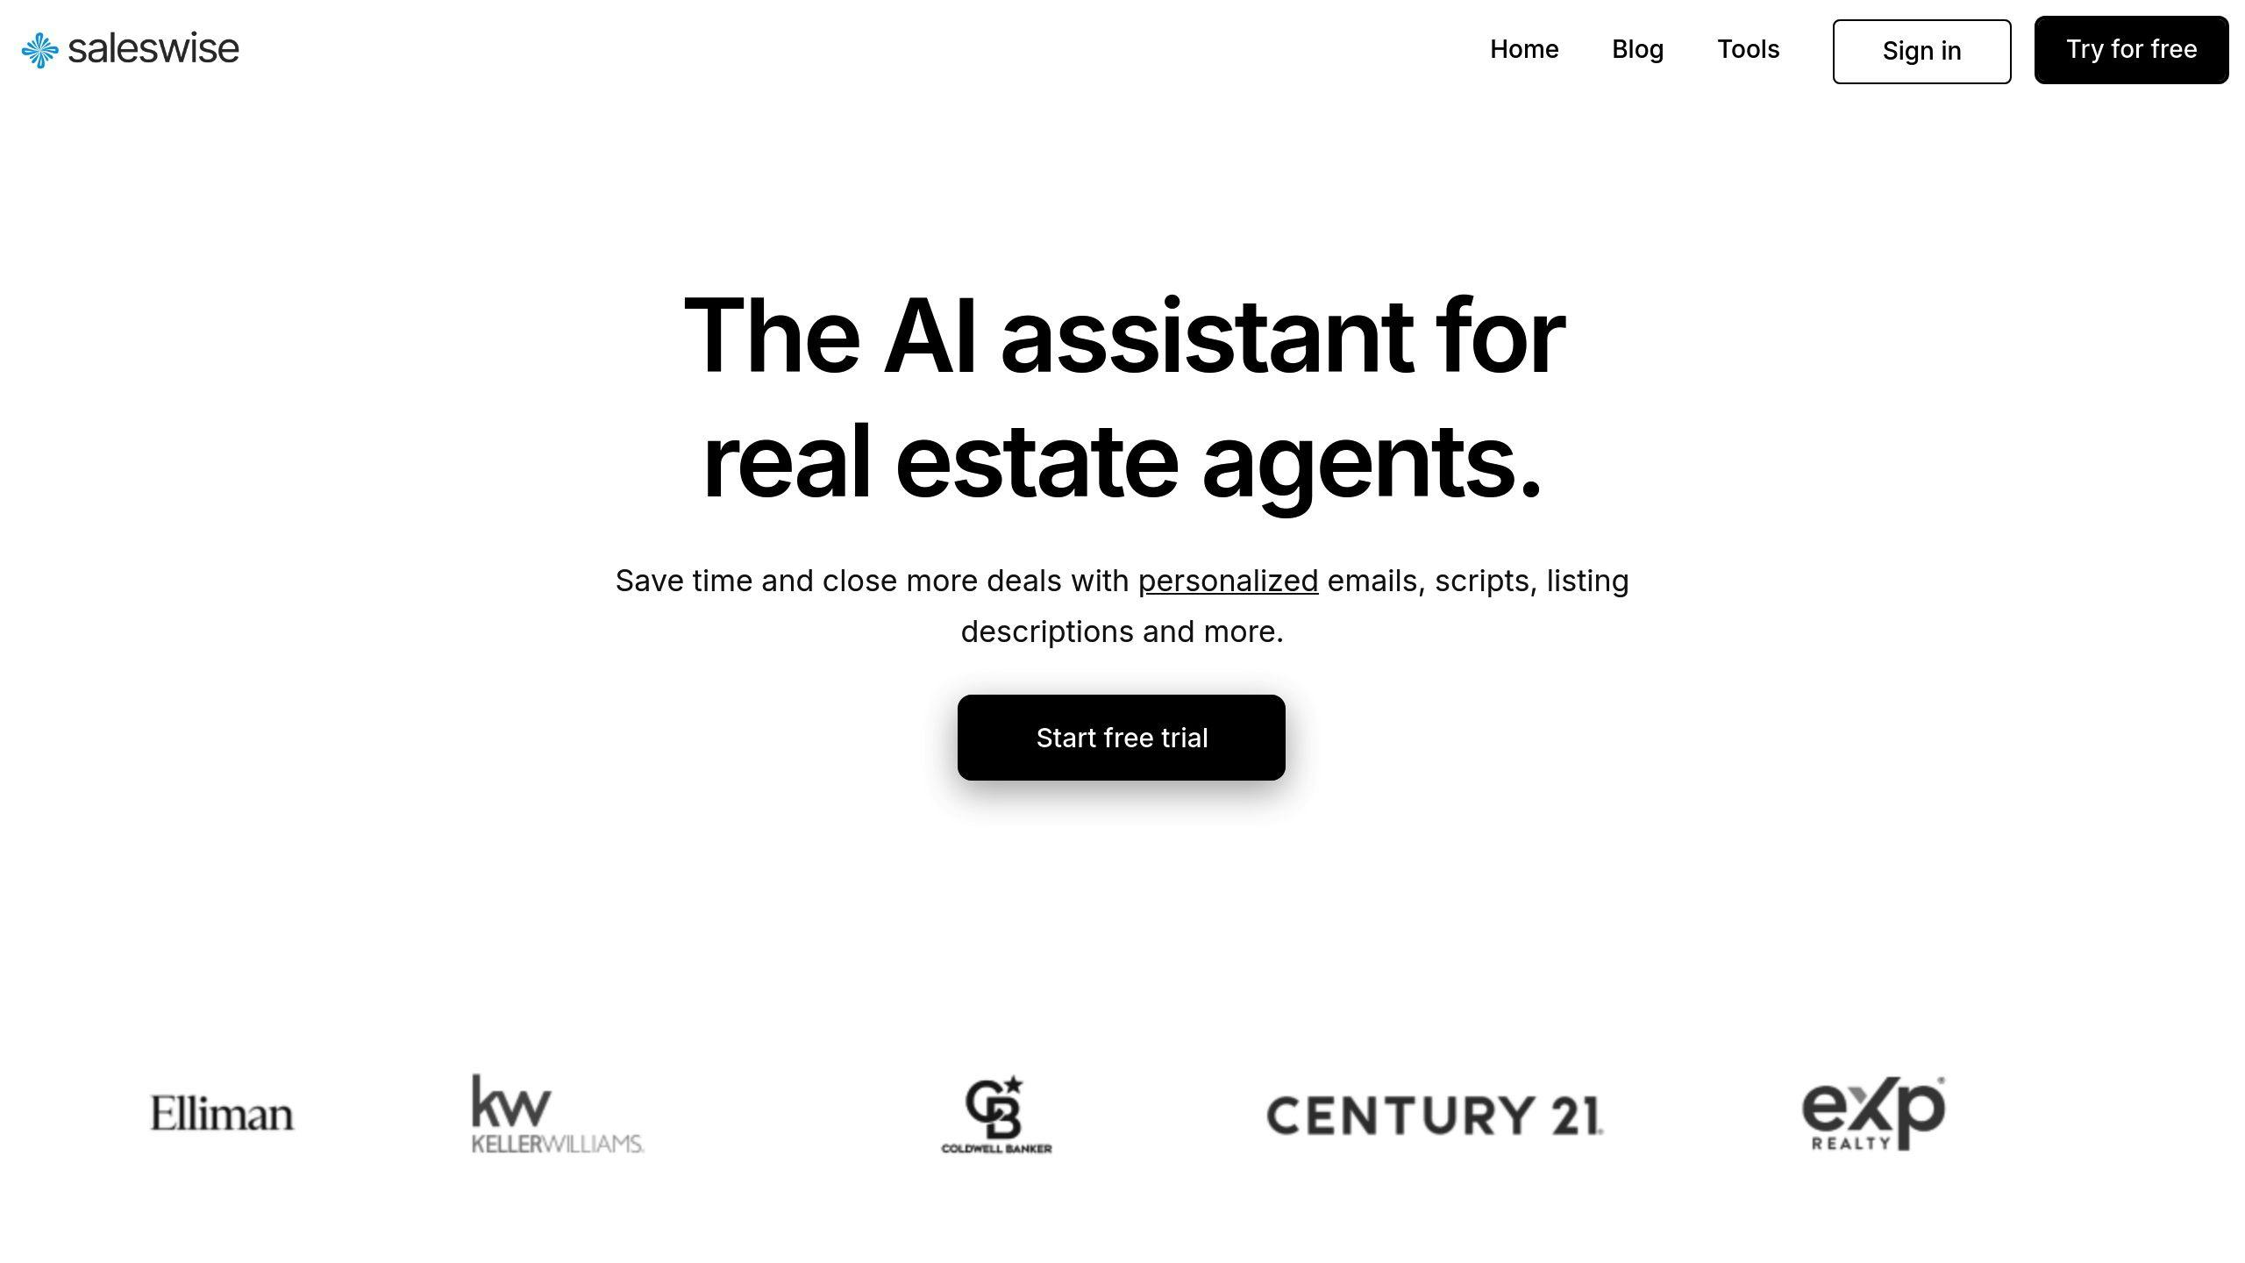Click the Elliman logo icon
Image resolution: width=2245 pixels, height=1263 pixels.
[x=224, y=1112]
